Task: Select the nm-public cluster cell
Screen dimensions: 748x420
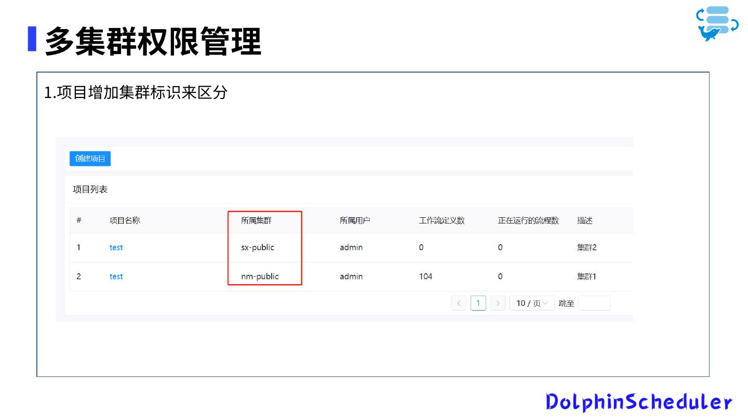Action: (x=260, y=277)
